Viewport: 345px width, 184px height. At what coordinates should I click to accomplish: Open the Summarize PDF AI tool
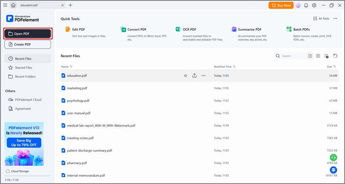coord(249,29)
